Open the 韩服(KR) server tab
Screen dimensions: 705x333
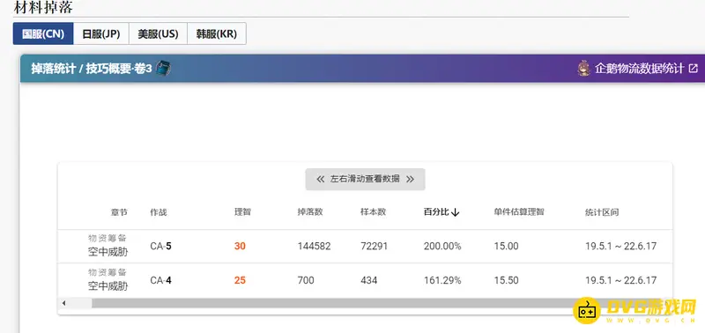216,33
